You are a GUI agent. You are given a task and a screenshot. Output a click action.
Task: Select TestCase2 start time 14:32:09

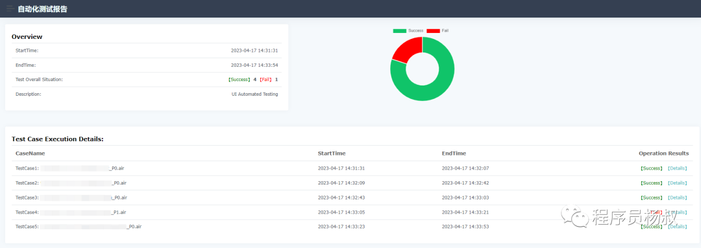coord(341,183)
